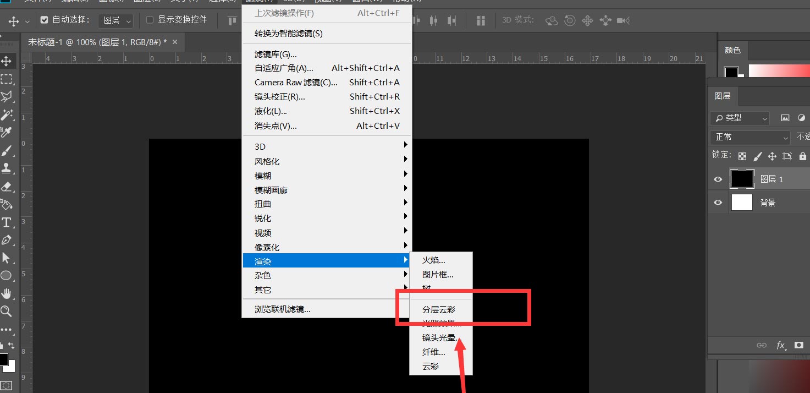Toggle lock image pixels brush icon

tap(757, 156)
